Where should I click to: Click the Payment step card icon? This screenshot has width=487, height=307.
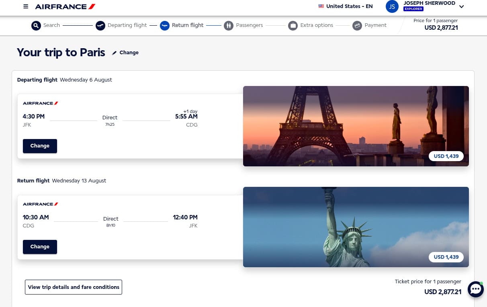pos(357,25)
